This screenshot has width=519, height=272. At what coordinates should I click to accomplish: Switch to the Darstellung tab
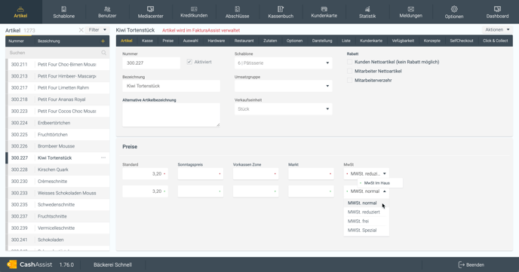[x=322, y=41]
